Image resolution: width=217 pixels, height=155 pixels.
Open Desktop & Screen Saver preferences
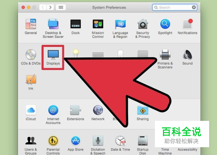pyautogui.click(x=53, y=28)
